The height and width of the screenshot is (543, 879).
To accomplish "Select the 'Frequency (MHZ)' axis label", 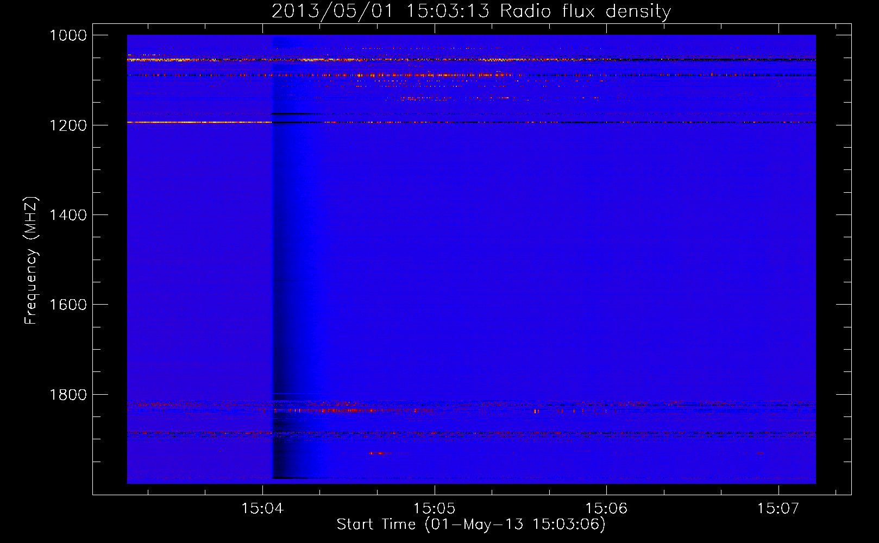I will coord(31,261).
